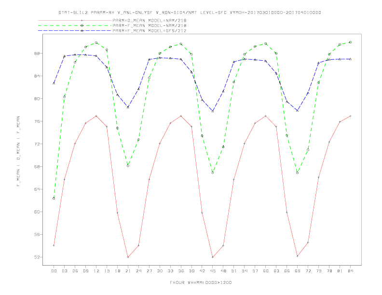Click x-axis forecast hour label 45
This screenshot has height=295, width=382.
click(213, 271)
